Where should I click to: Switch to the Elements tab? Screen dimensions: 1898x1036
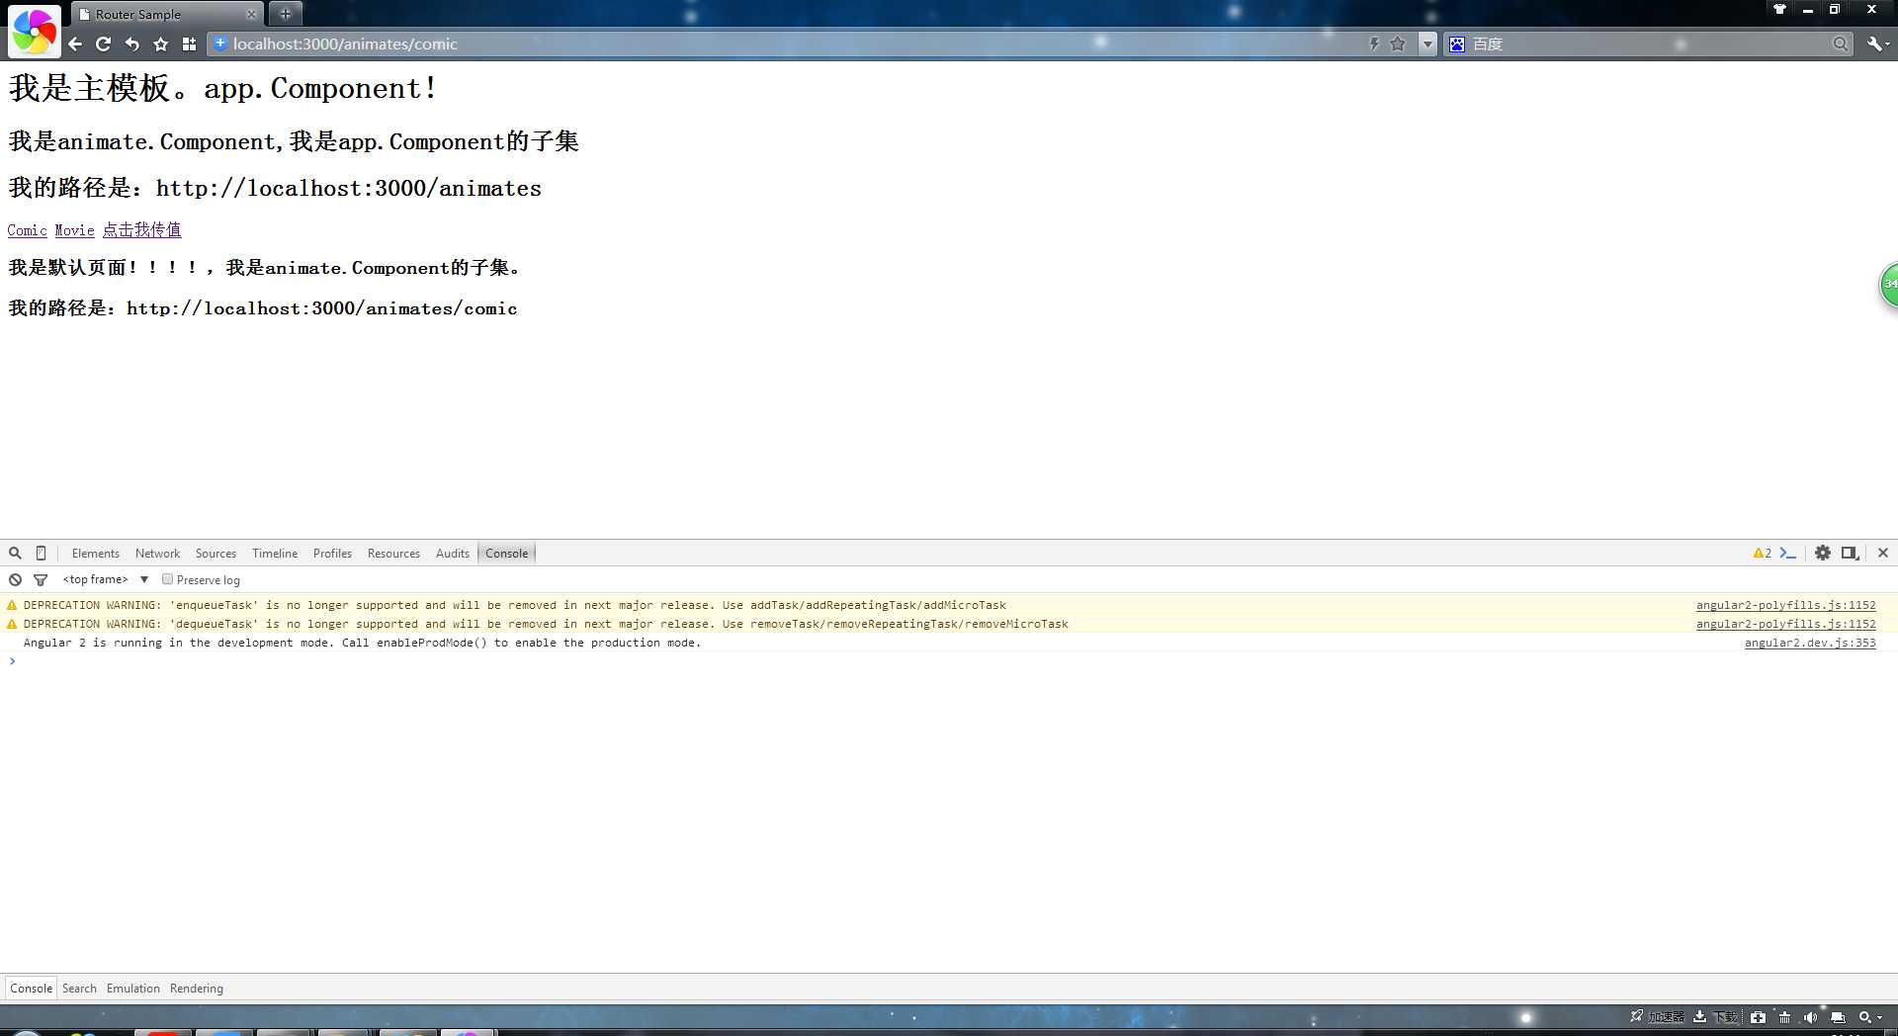(x=95, y=554)
